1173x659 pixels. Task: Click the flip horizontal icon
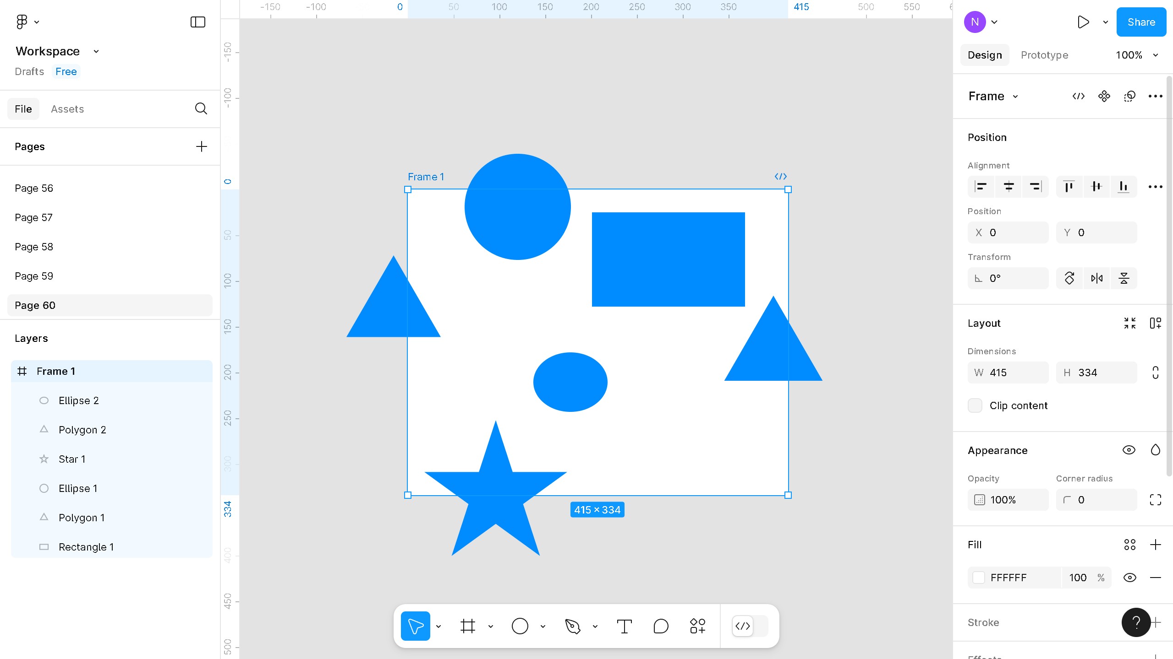[1097, 278]
